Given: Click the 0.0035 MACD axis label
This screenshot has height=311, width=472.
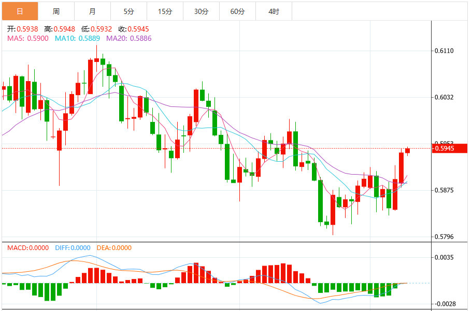Looking at the screenshot, I should pyautogui.click(x=444, y=258).
